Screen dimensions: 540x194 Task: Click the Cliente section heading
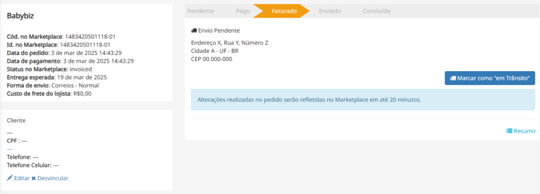click(16, 120)
